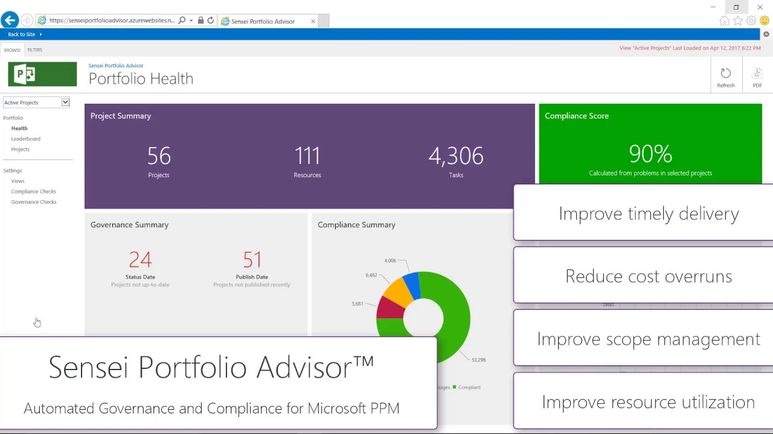Open a new browser tab
Image resolution: width=773 pixels, height=434 pixels.
324,21
